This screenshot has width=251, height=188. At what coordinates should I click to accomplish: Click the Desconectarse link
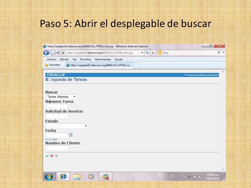[x=210, y=75]
